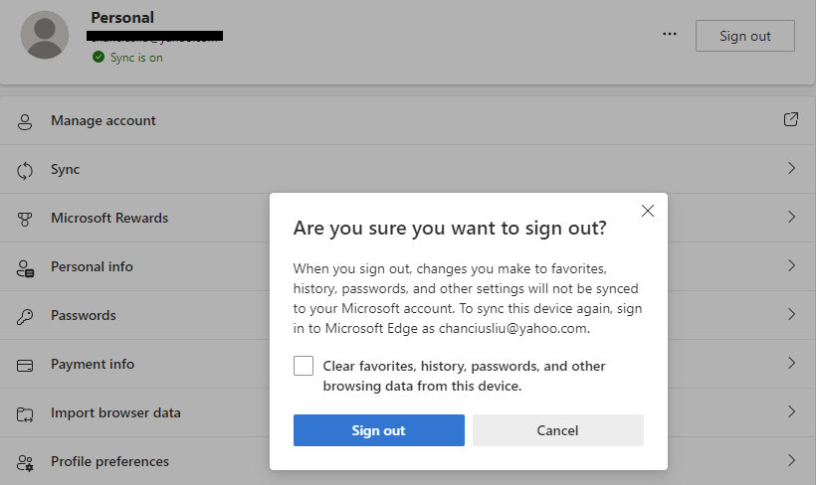This screenshot has width=816, height=485.
Task: Click the Sync circular arrows icon
Action: [26, 170]
